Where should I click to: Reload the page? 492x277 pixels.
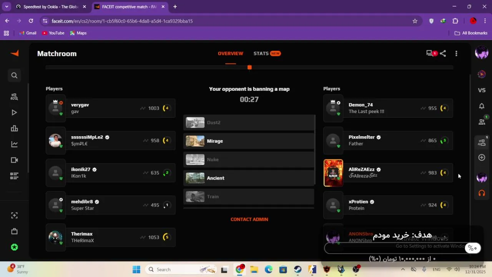(31, 21)
